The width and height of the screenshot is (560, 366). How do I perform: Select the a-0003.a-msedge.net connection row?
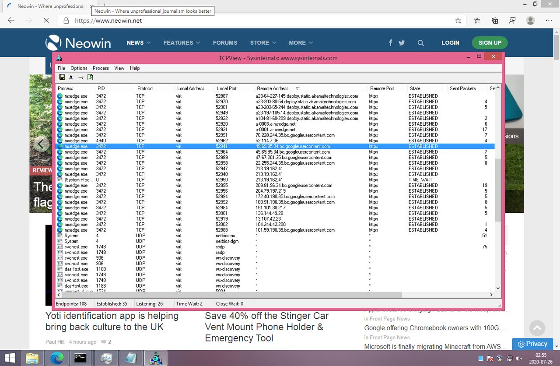click(x=275, y=124)
